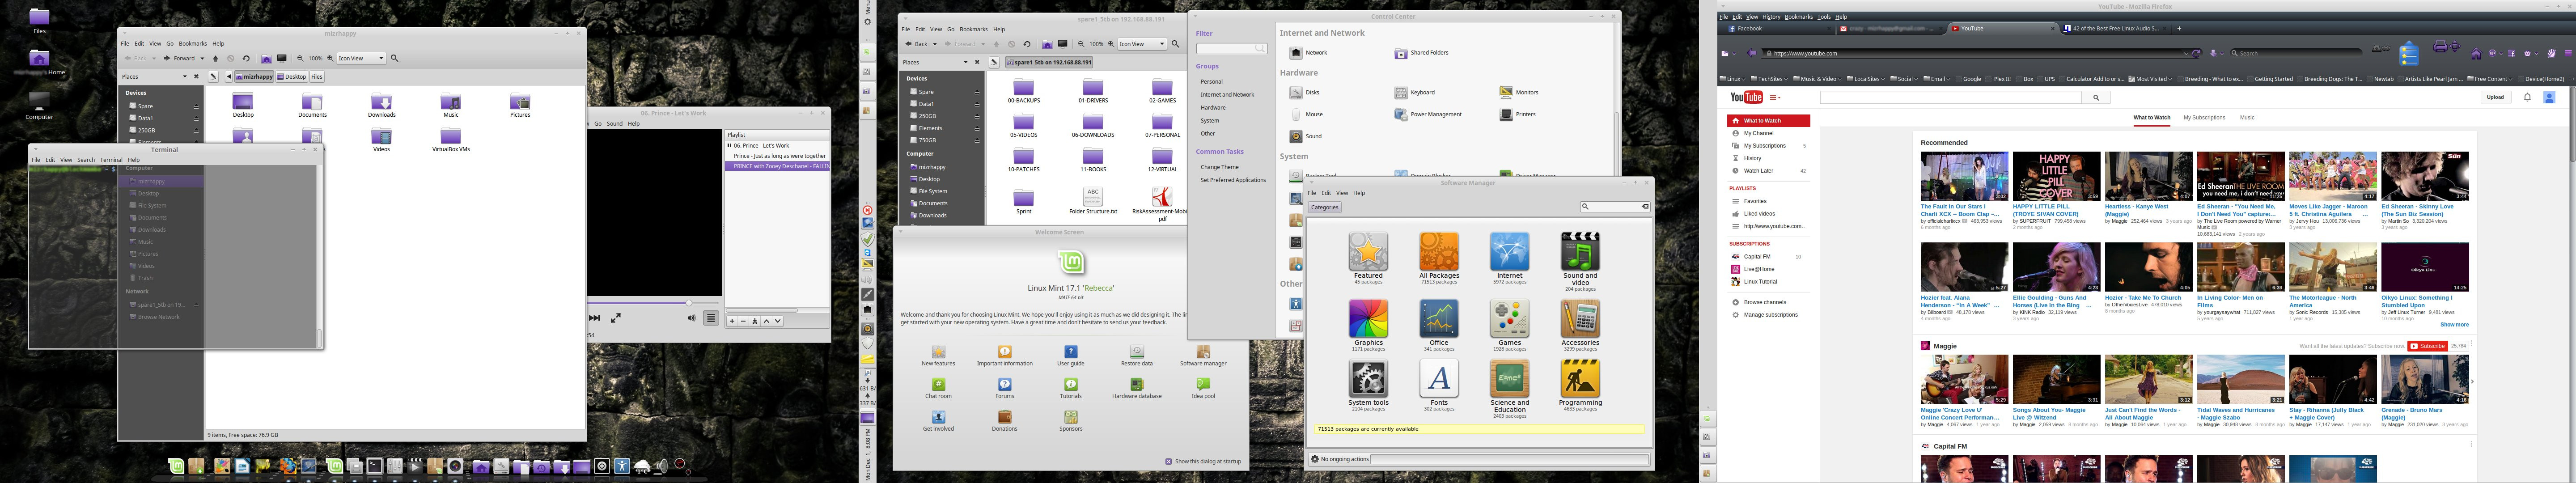Mute volume in media player

click(x=691, y=318)
